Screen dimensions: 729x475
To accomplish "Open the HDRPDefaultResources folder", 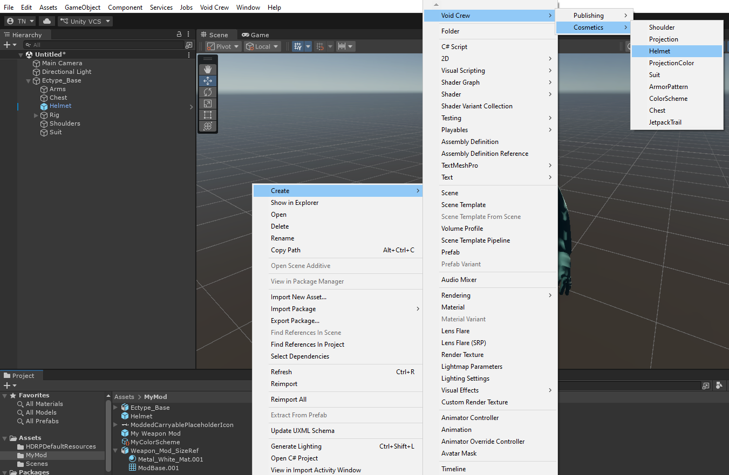I will [x=60, y=446].
